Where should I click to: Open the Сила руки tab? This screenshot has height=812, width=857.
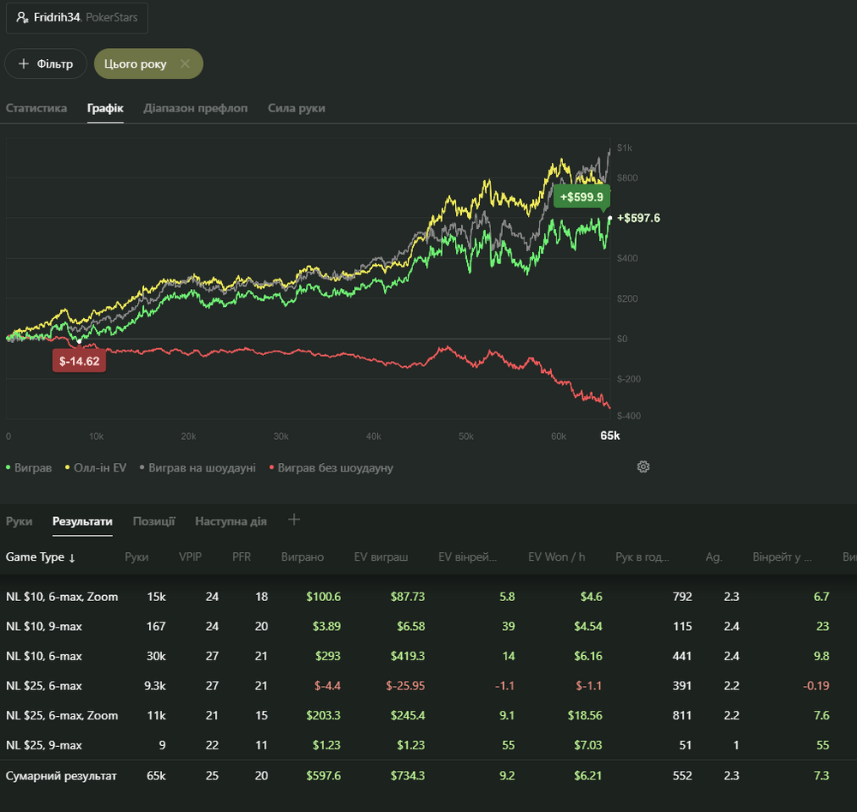pos(296,108)
